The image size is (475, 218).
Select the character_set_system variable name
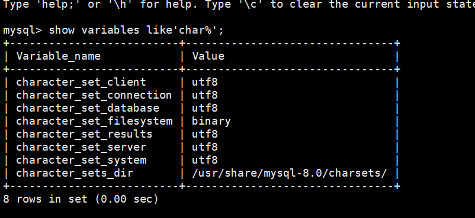[81, 160]
